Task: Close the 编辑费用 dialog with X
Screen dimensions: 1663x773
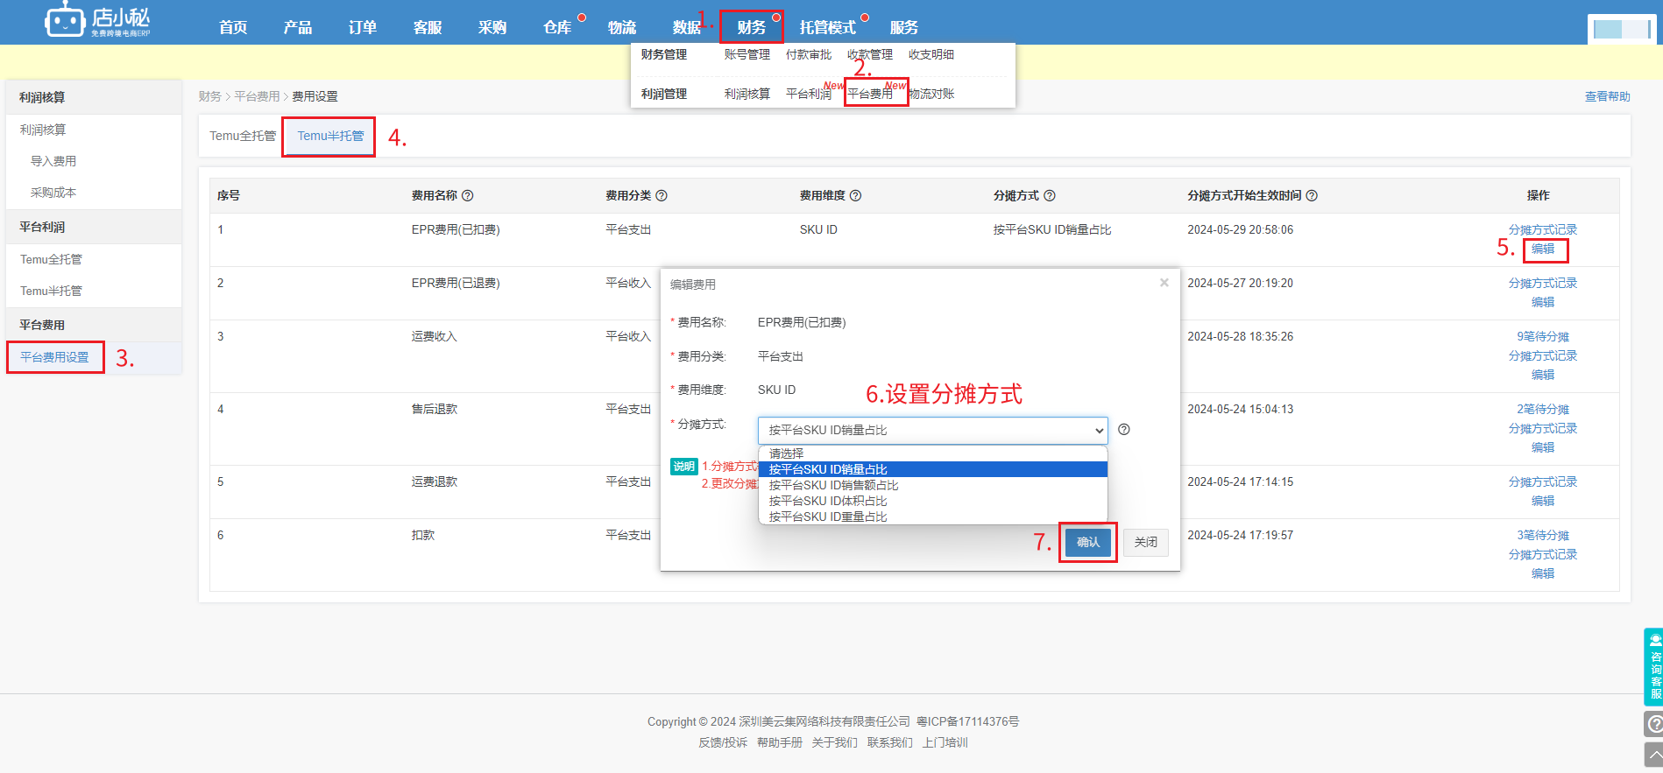Action: click(x=1164, y=283)
